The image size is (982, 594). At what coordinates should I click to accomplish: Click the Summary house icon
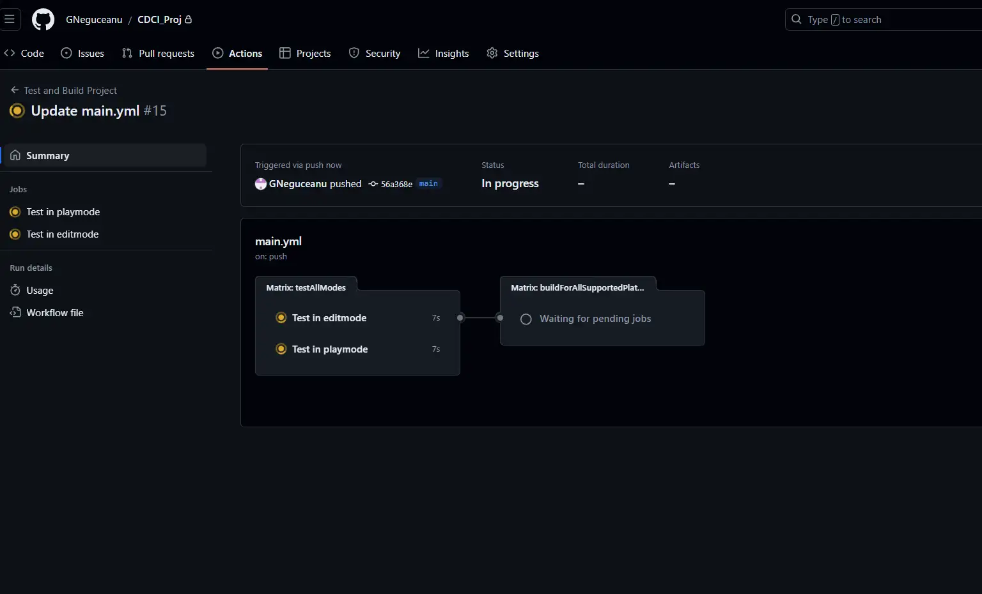point(15,155)
